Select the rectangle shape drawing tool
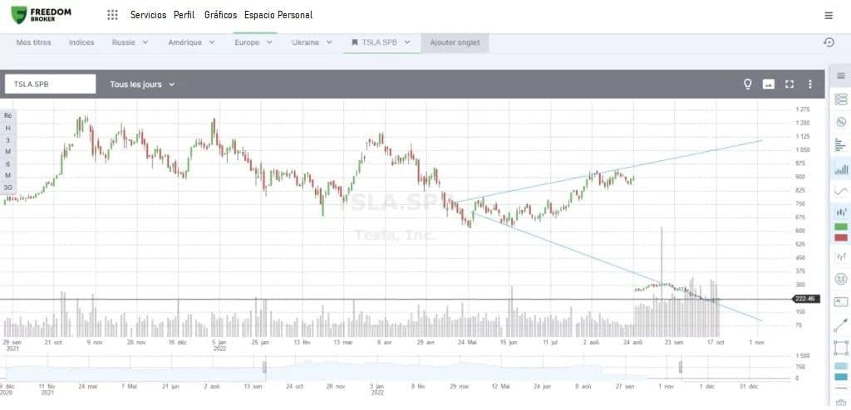The image size is (851, 410). (841, 347)
